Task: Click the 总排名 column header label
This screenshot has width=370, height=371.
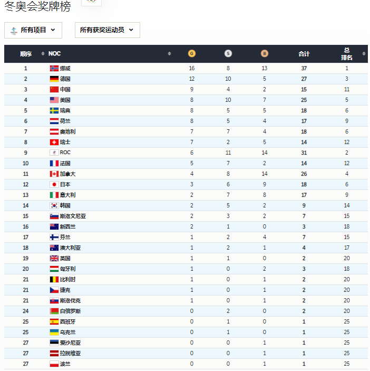Action: point(347,54)
